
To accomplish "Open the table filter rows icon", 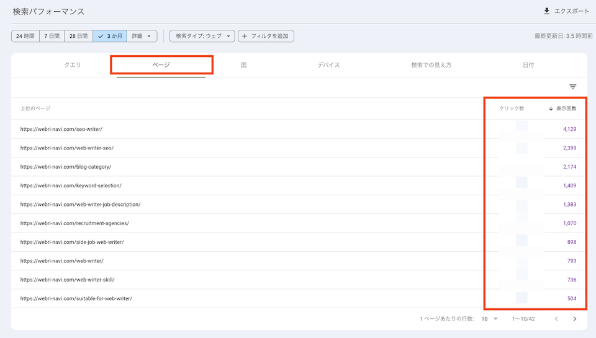I will 573,87.
